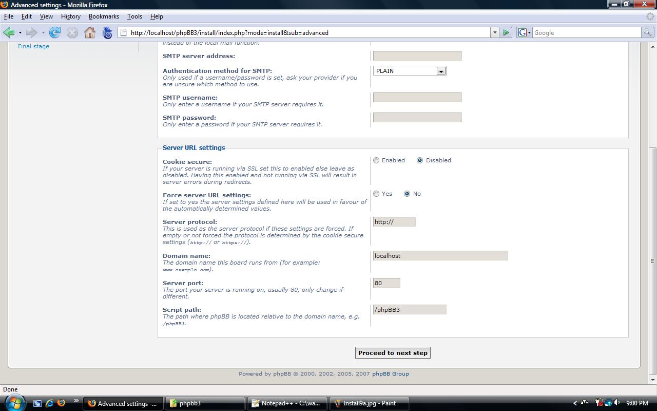Open the Google search engine selector
Screen dimensions: 657x411
[x=524, y=32]
